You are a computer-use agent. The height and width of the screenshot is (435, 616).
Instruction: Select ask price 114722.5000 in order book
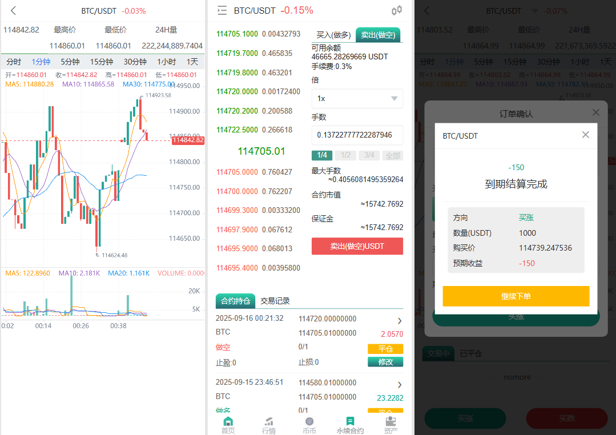click(x=237, y=130)
